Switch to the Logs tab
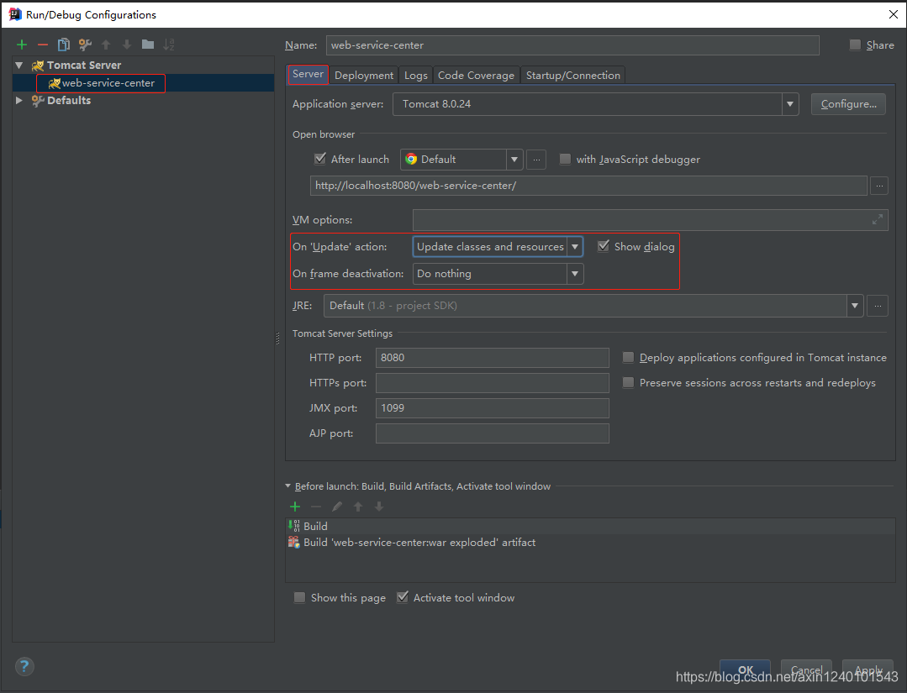 (x=416, y=75)
